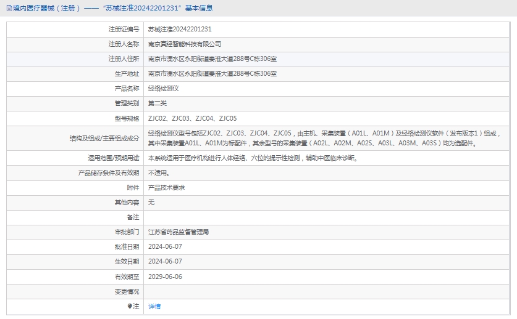Click registration number 苏械注准20242201231 in table

[180, 29]
